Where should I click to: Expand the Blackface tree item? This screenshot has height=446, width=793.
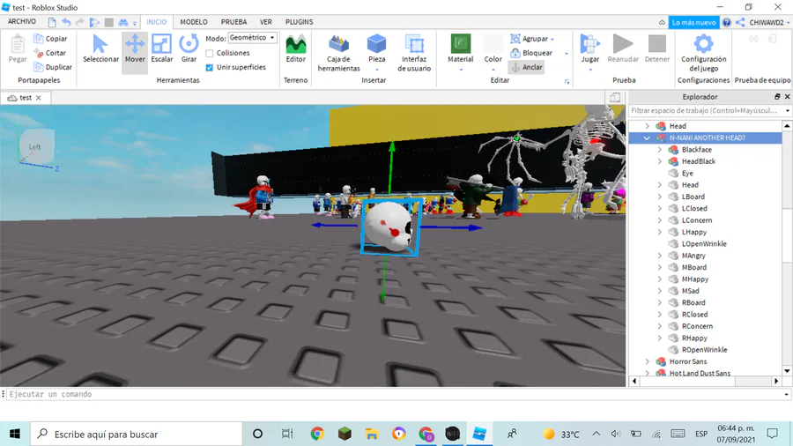click(x=659, y=150)
